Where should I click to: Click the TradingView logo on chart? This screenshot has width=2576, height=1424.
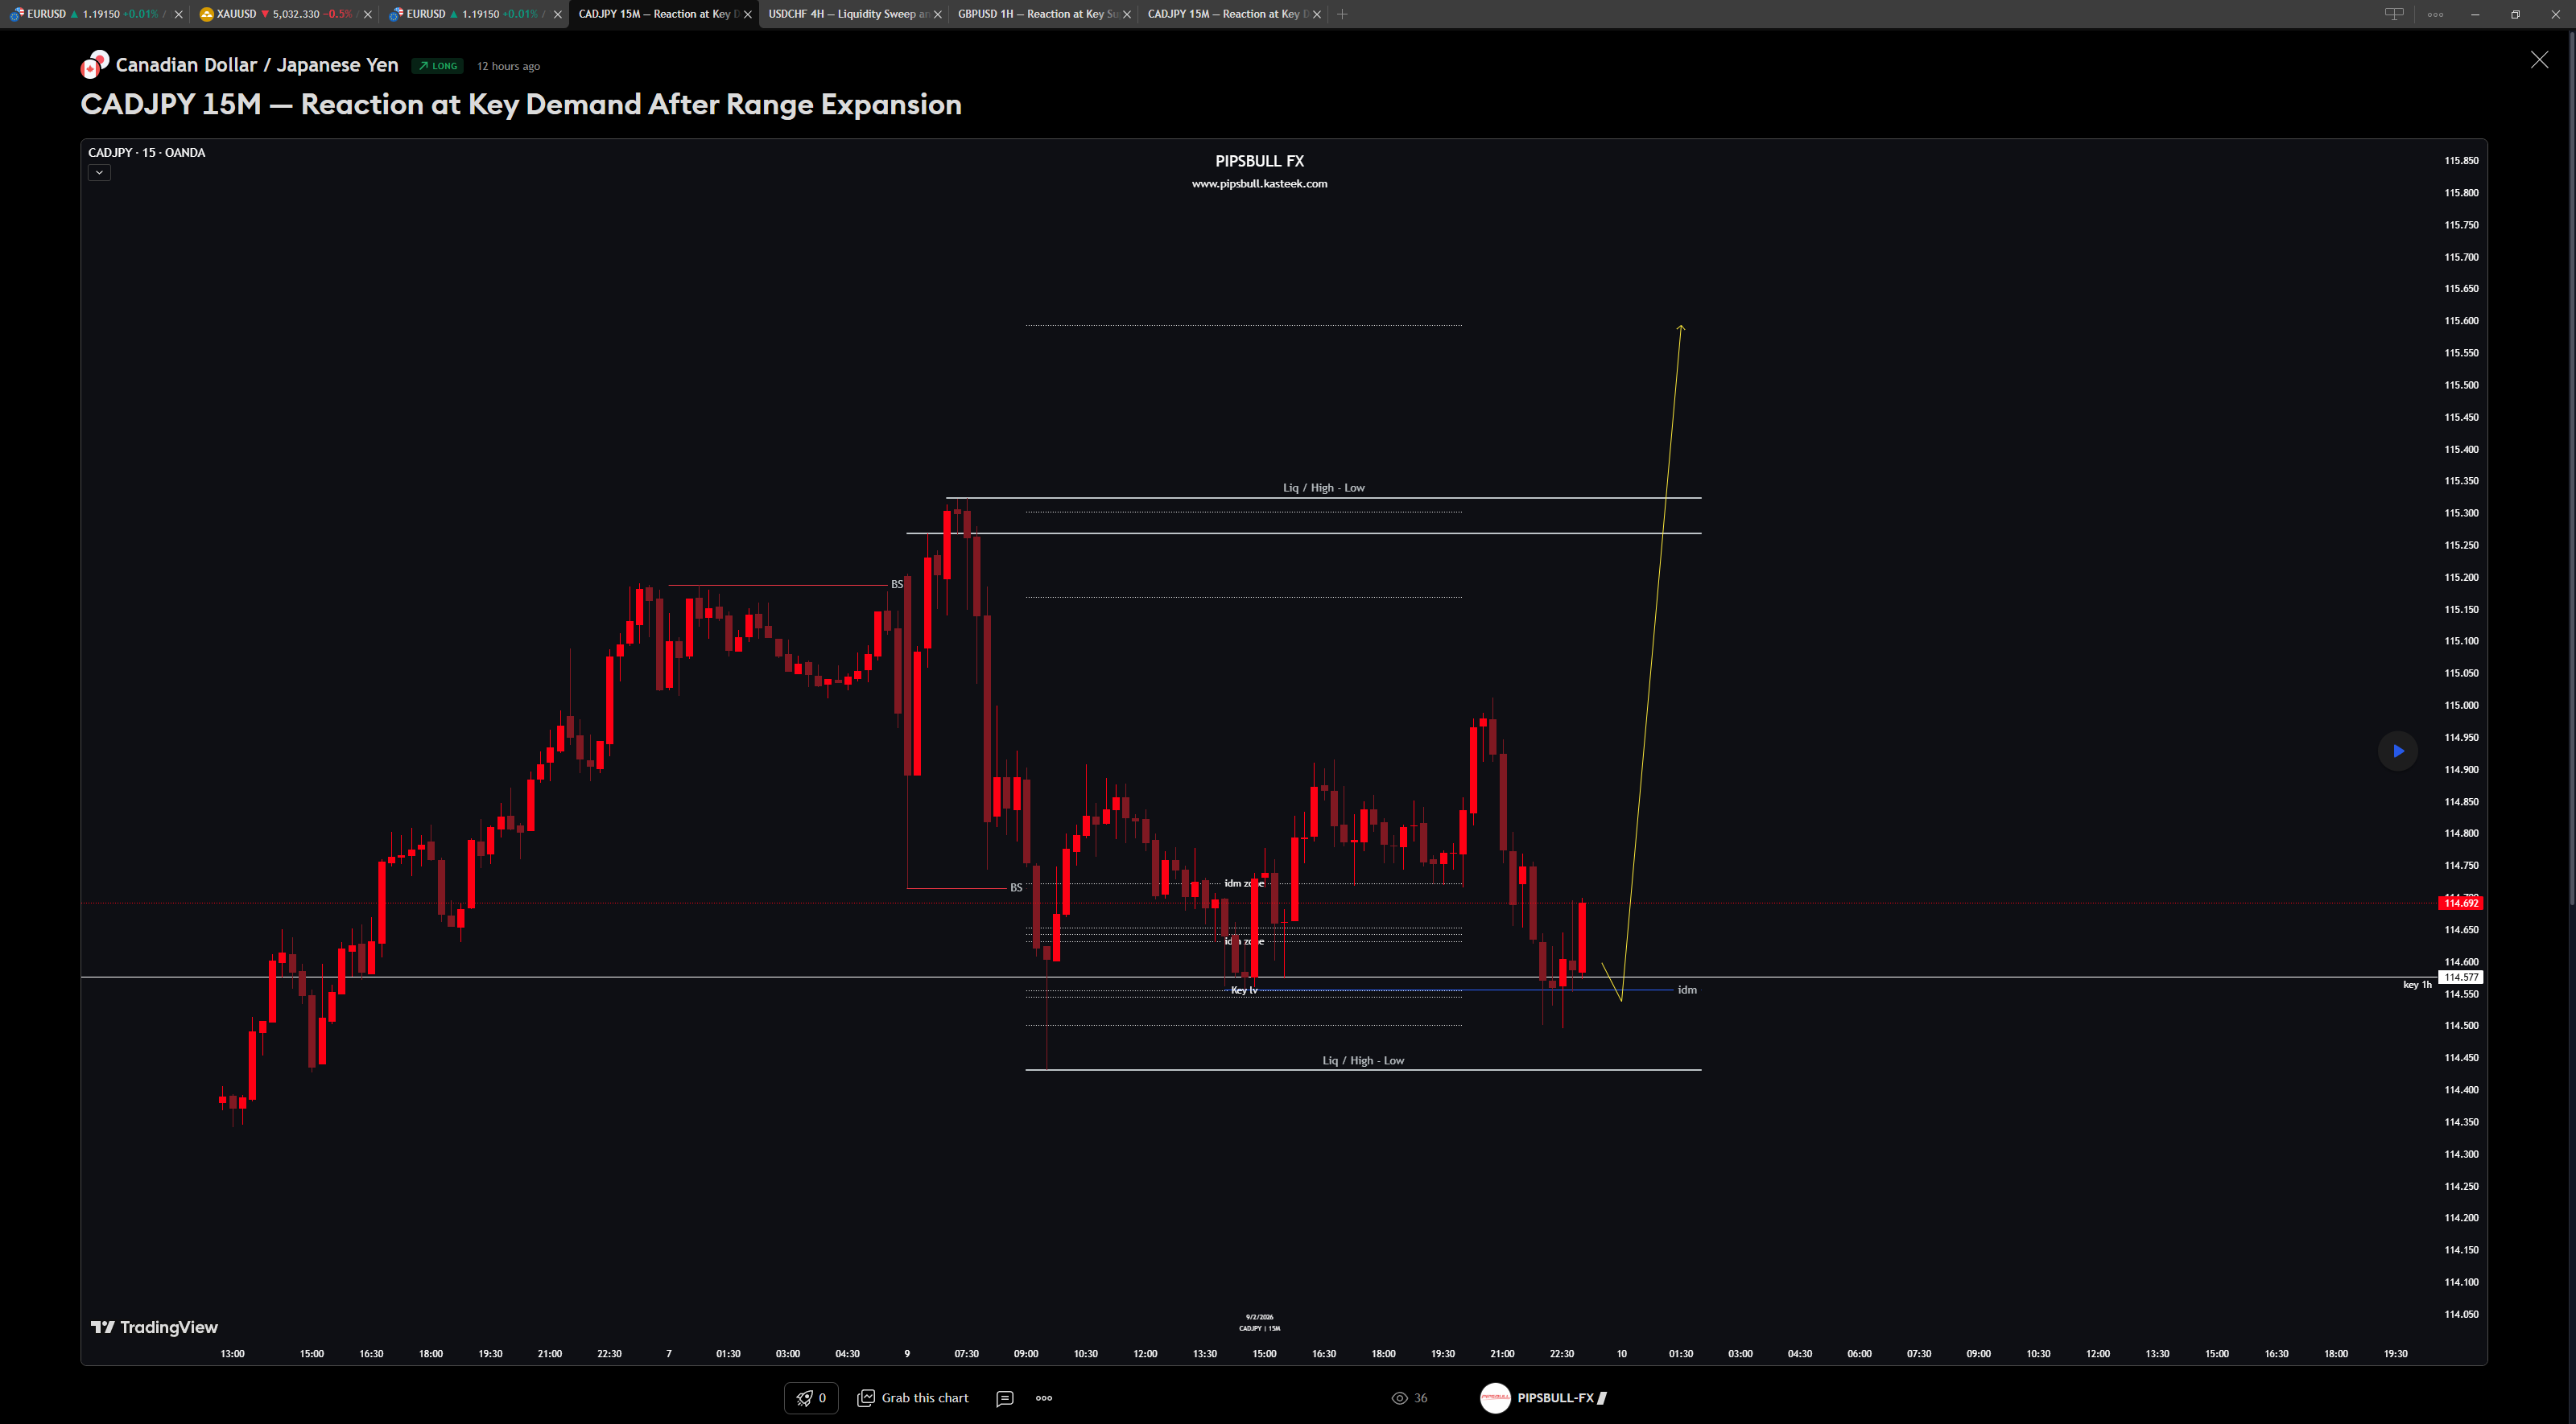tap(154, 1327)
